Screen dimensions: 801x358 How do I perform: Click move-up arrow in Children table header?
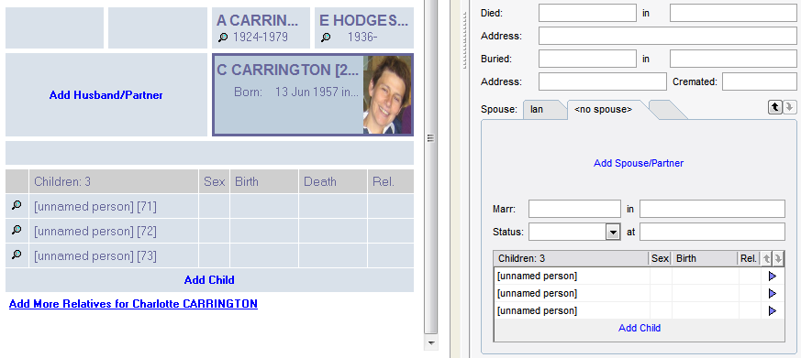(x=766, y=259)
